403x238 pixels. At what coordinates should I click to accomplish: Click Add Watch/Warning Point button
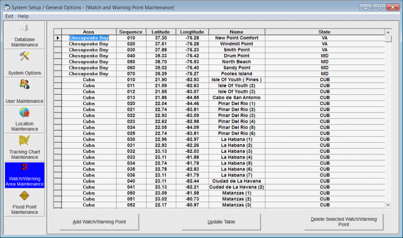(99, 222)
